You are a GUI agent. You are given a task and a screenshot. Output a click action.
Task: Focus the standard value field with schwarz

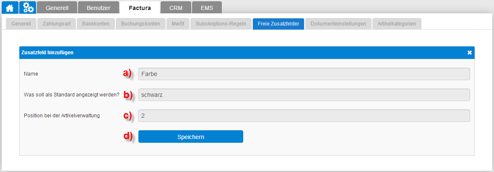click(304, 95)
